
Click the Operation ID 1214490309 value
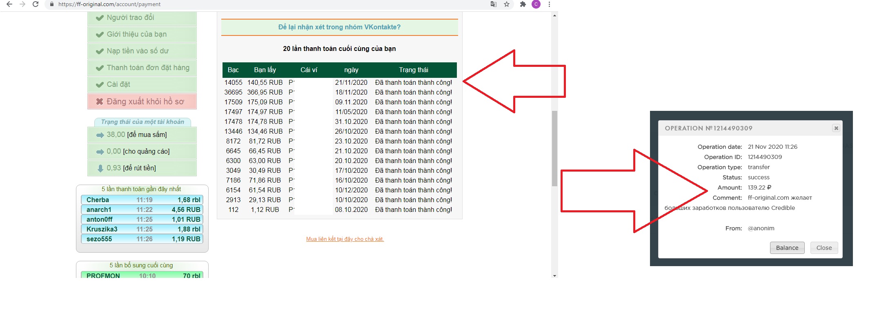[x=765, y=157]
